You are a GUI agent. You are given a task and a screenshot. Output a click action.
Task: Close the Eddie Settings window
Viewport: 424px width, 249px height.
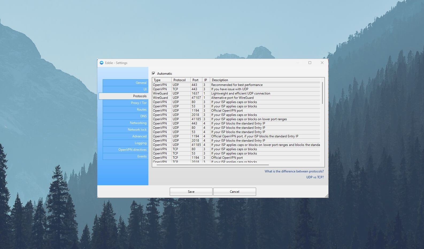322,63
